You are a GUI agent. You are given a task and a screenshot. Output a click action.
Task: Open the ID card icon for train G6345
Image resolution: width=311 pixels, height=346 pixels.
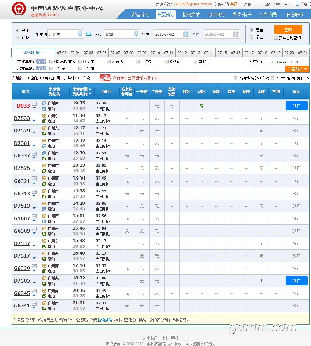(34, 291)
